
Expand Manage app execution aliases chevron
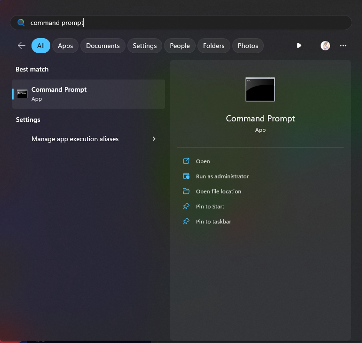pyautogui.click(x=154, y=139)
